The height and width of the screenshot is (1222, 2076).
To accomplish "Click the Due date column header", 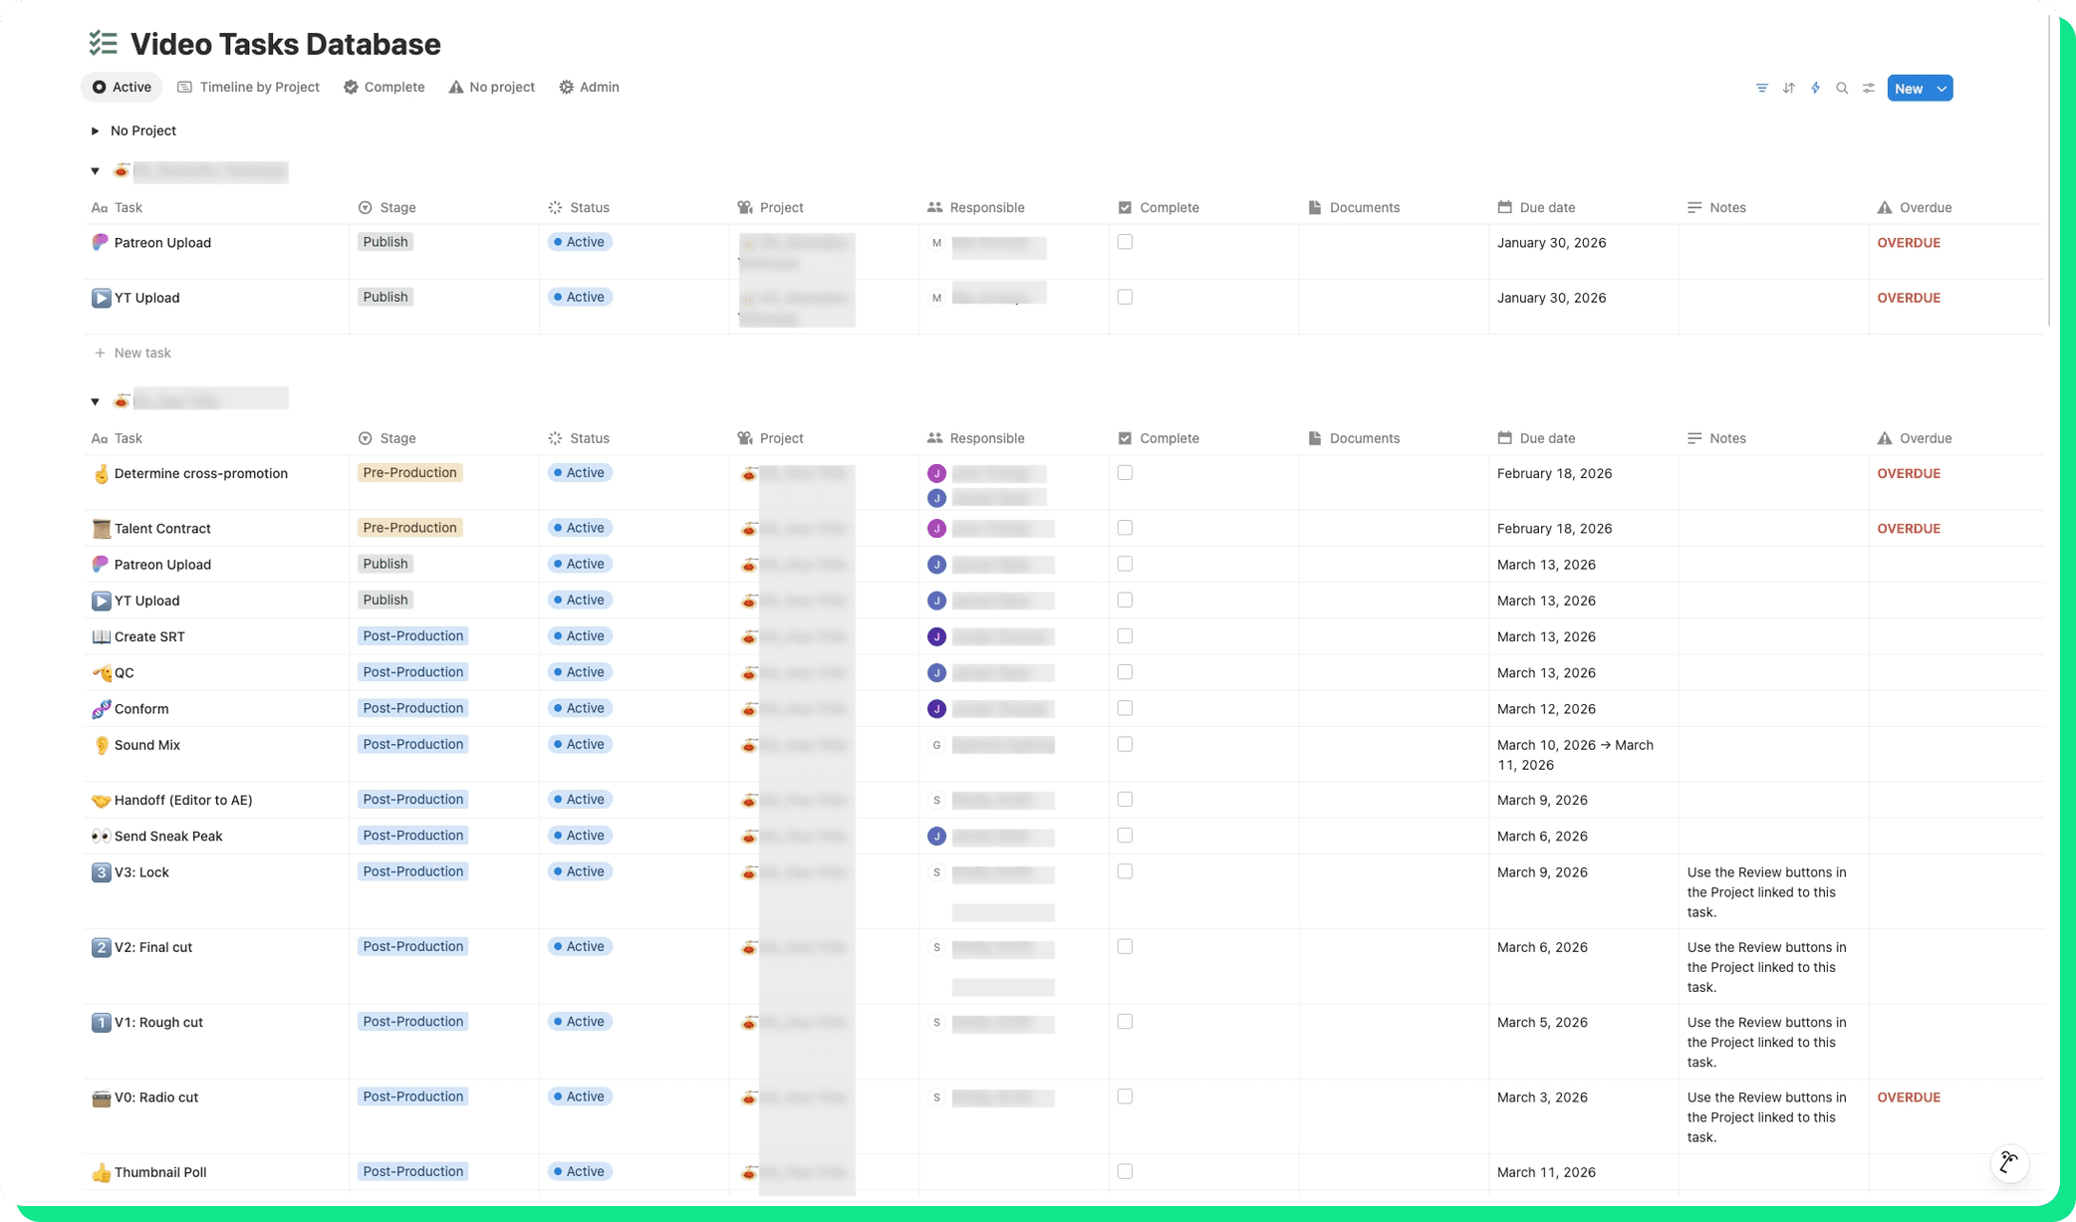I will click(x=1546, y=207).
